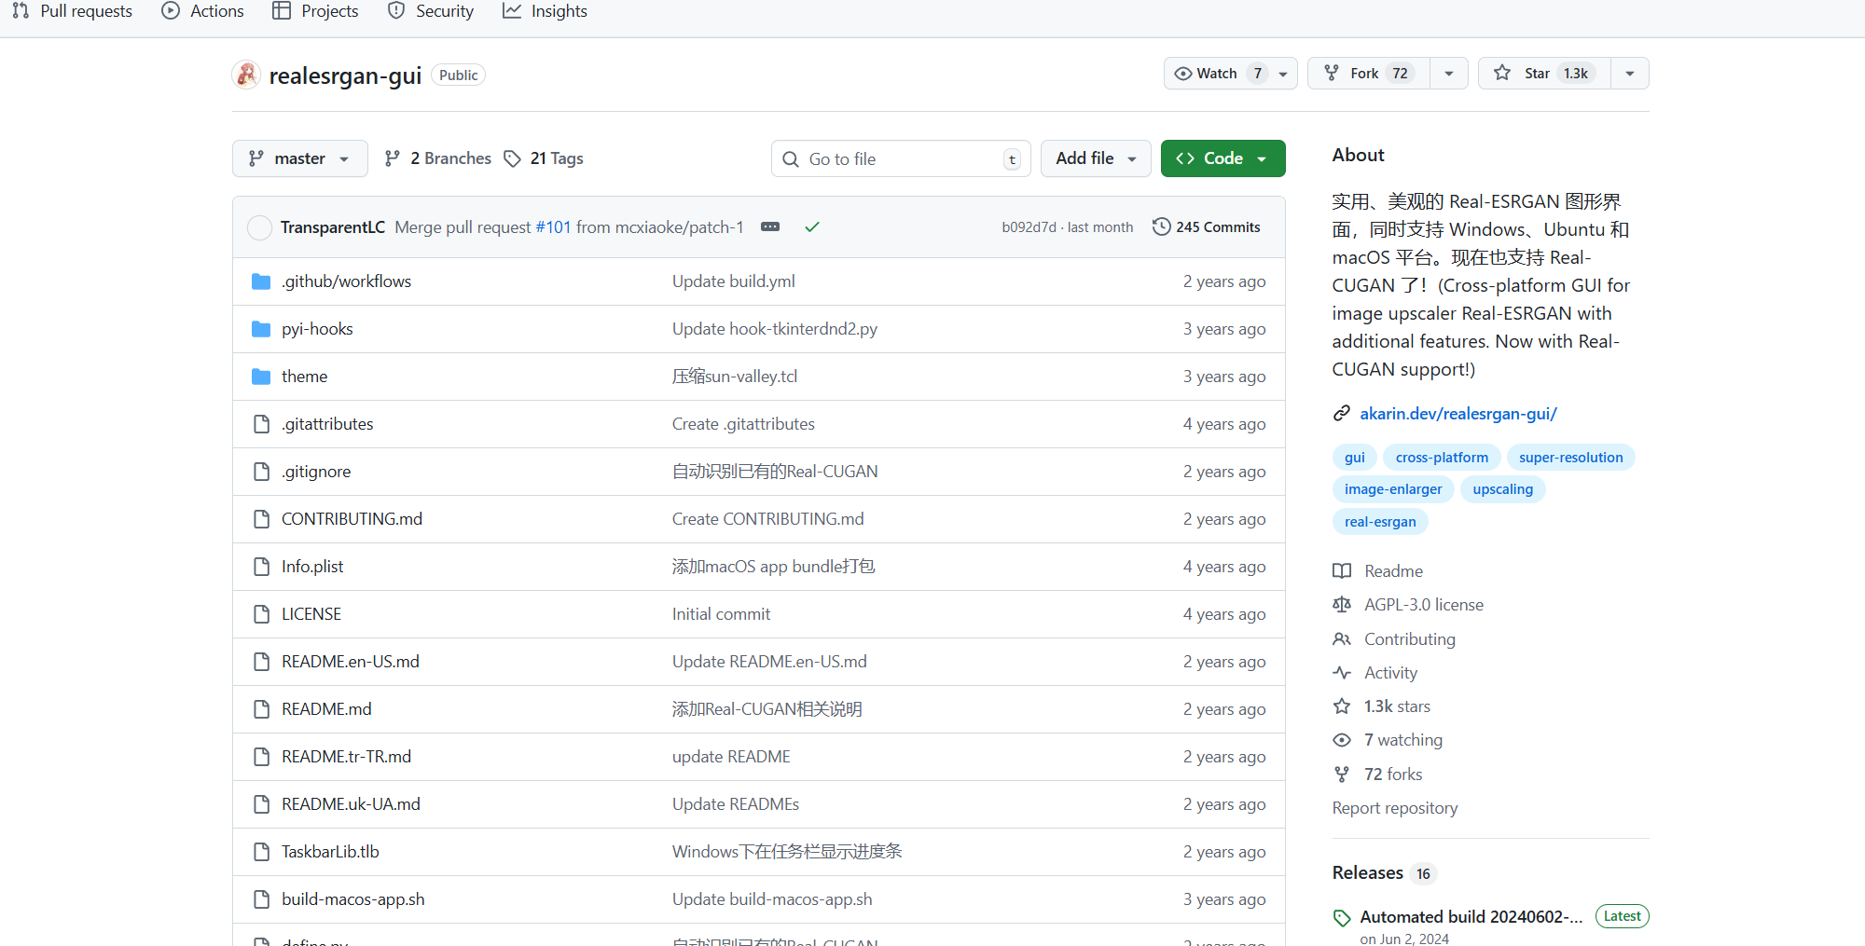The height and width of the screenshot is (946, 1865).
Task: Click the CONTRIBUTING.md file icon
Action: click(x=261, y=519)
